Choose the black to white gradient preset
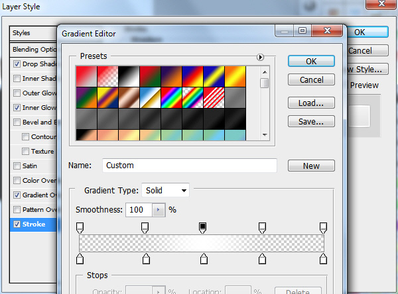 (x=129, y=77)
